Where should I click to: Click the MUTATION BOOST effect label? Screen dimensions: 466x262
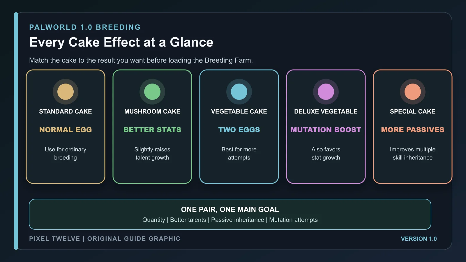pyautogui.click(x=326, y=130)
